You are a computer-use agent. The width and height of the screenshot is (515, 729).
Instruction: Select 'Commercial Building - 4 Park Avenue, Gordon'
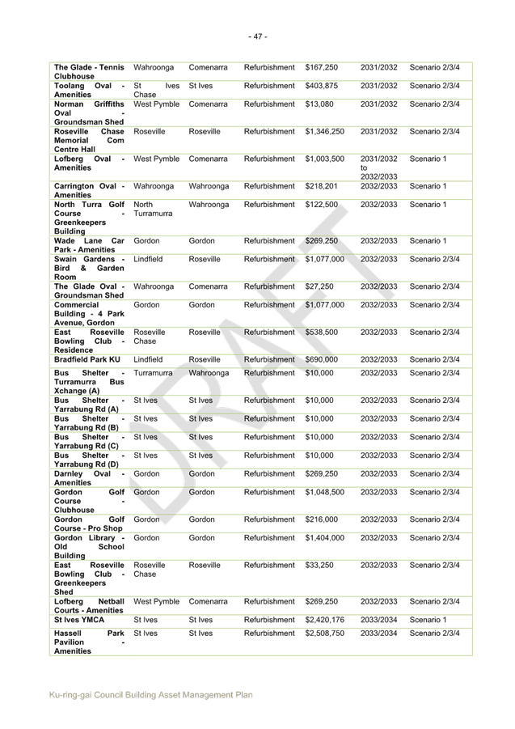[89, 313]
